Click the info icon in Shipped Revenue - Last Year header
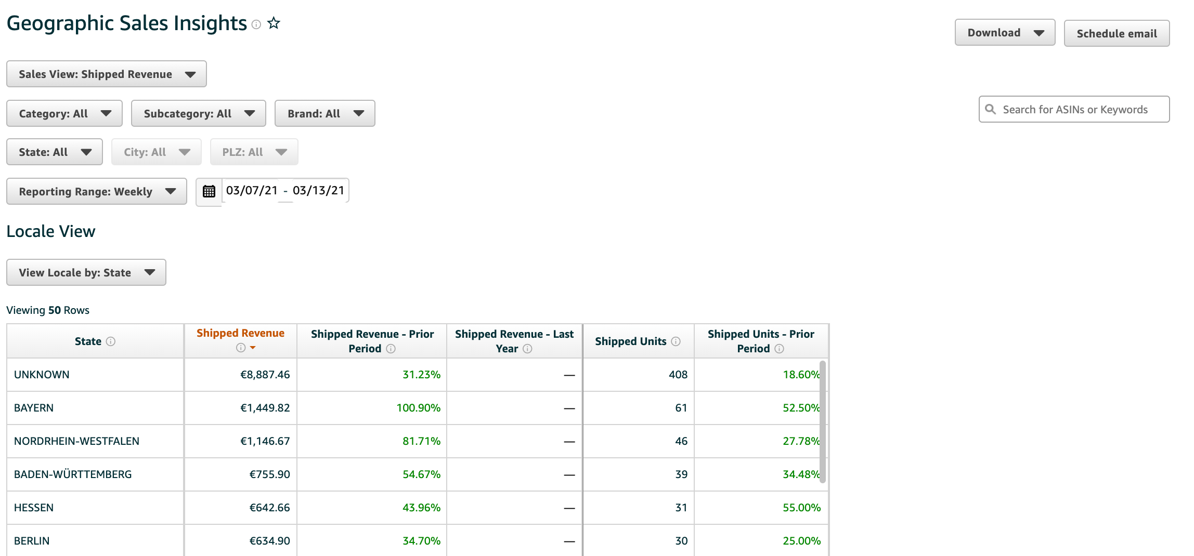Viewport: 1194px width, 556px height. pyautogui.click(x=528, y=349)
